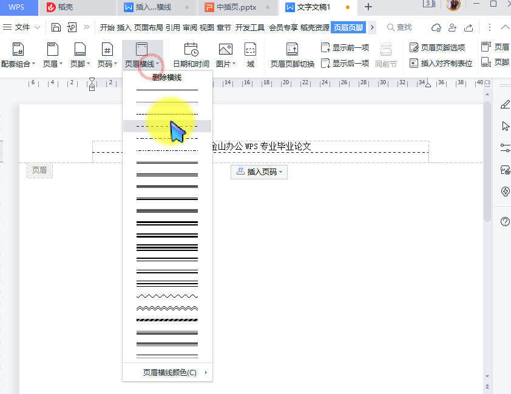The width and height of the screenshot is (511, 394).
Task: Open the settings sliders icon in sidebar
Action: tap(505, 148)
